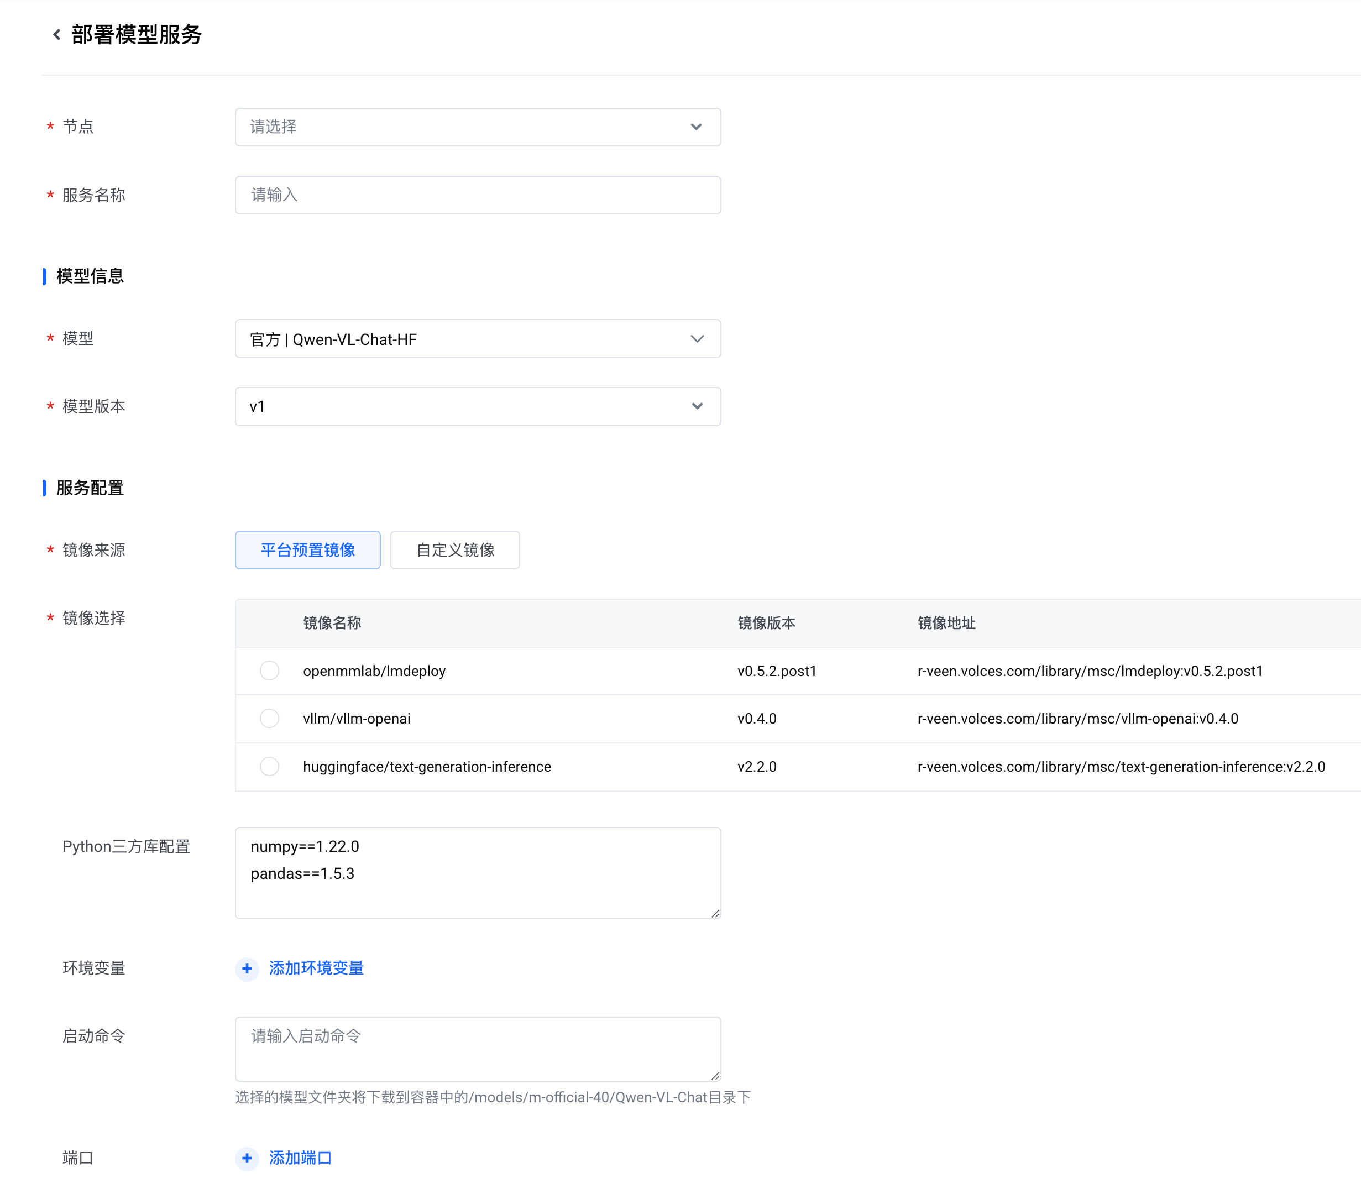Click the model download path hint text

click(x=493, y=1097)
